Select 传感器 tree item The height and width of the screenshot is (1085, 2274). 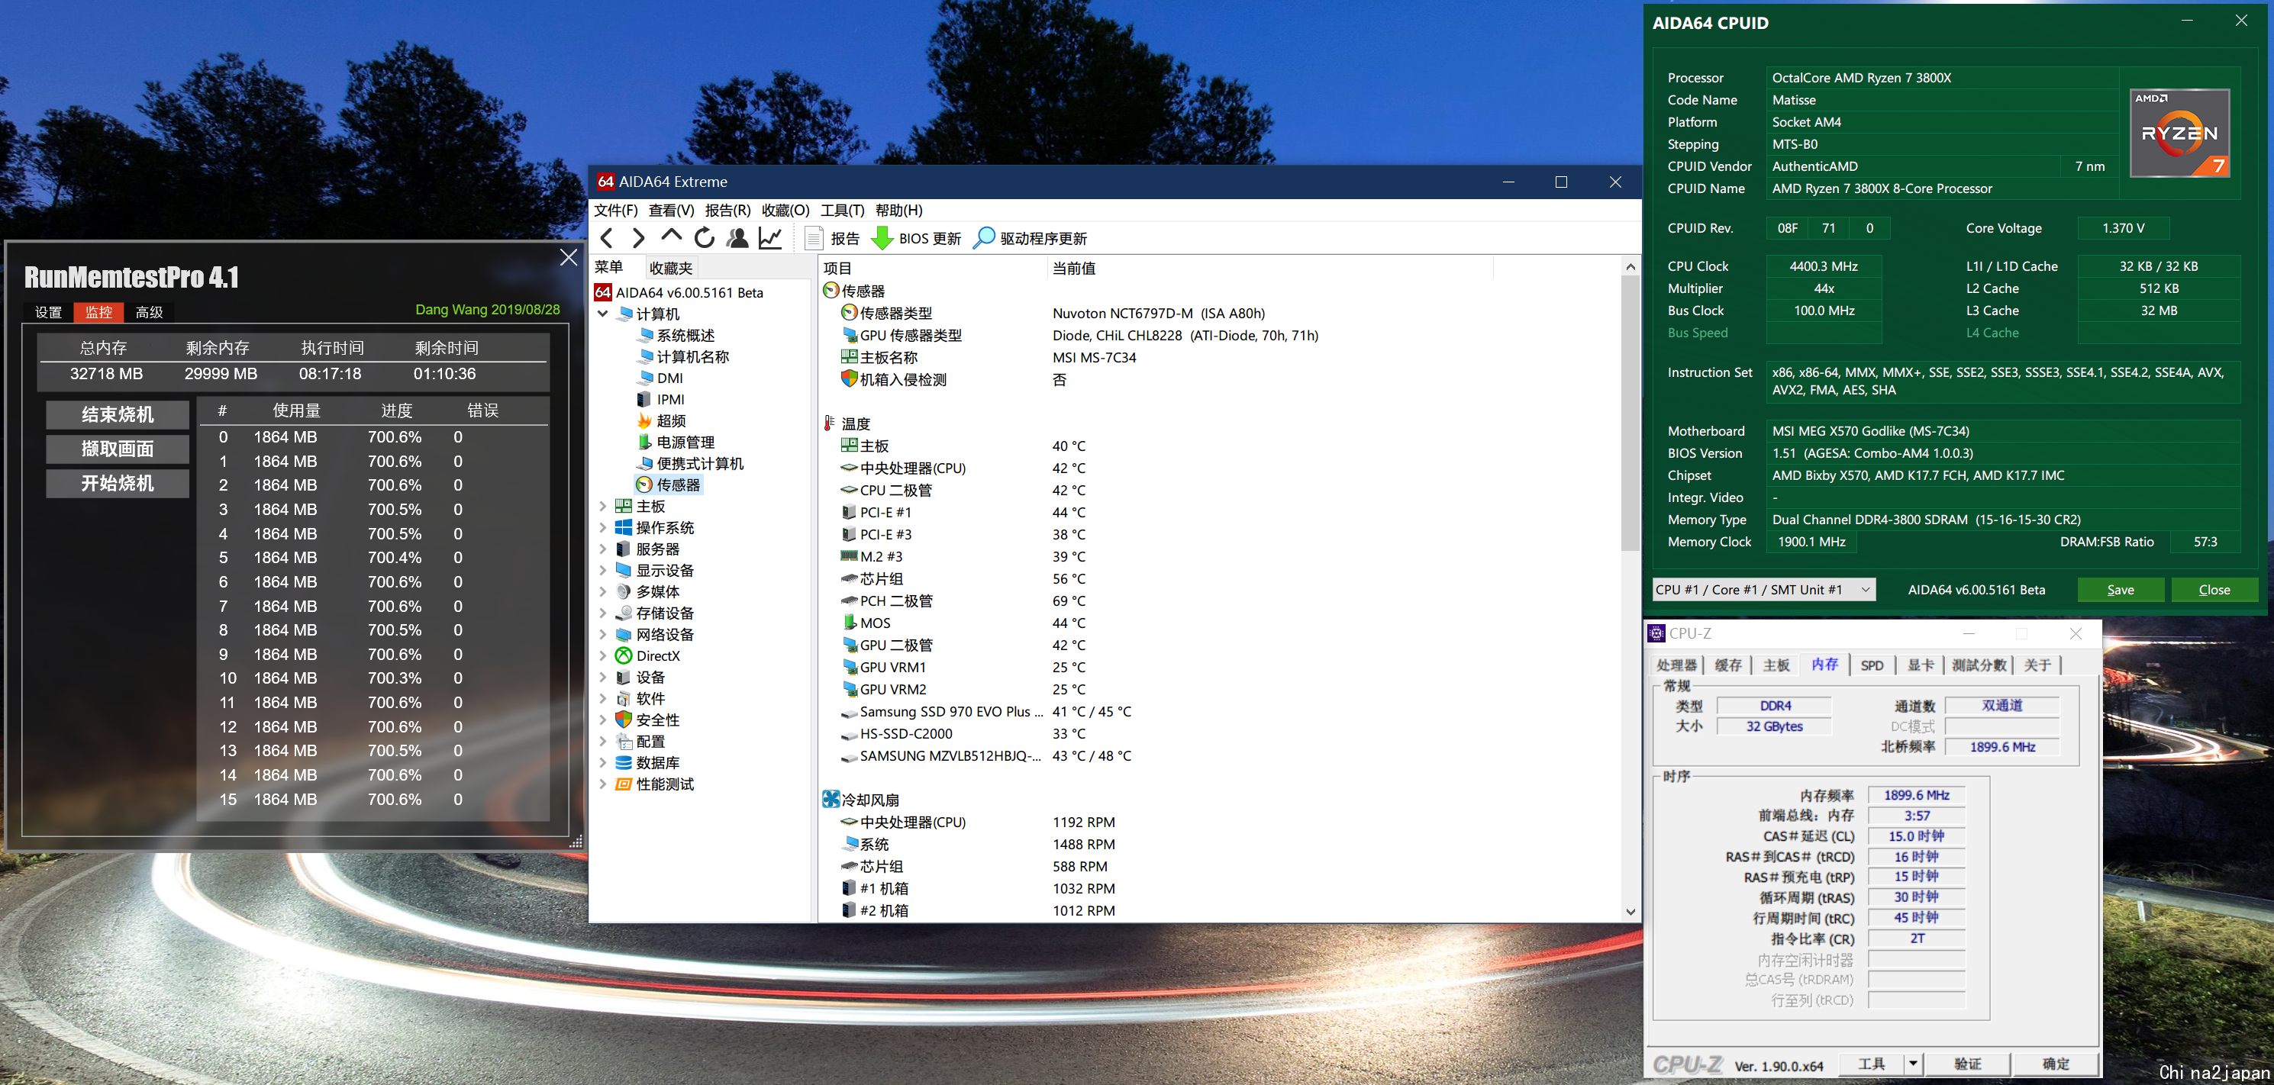tap(668, 485)
